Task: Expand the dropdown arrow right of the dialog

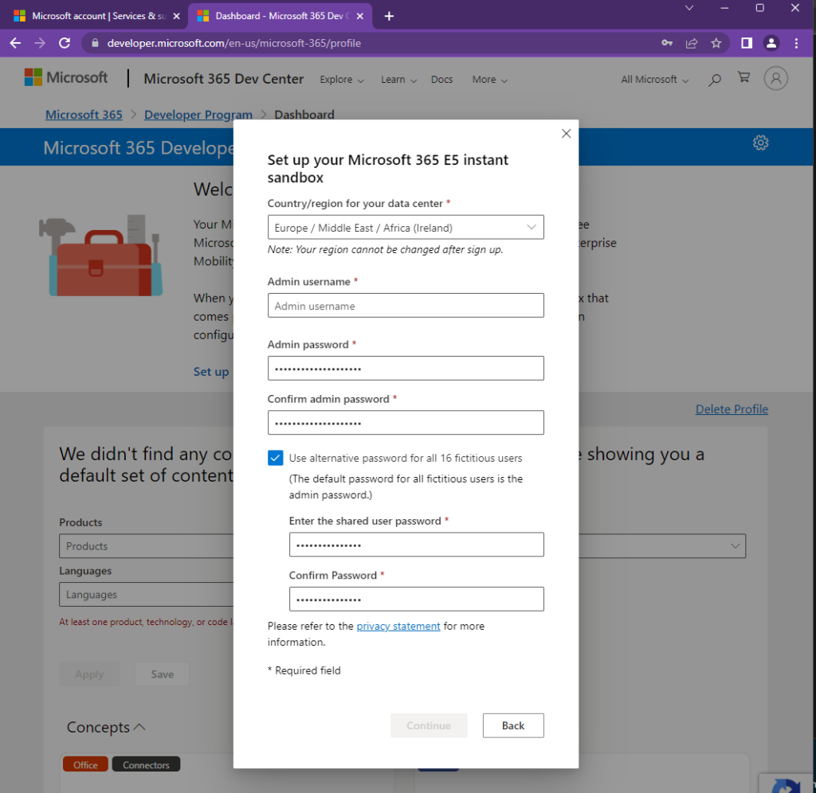Action: pos(735,546)
